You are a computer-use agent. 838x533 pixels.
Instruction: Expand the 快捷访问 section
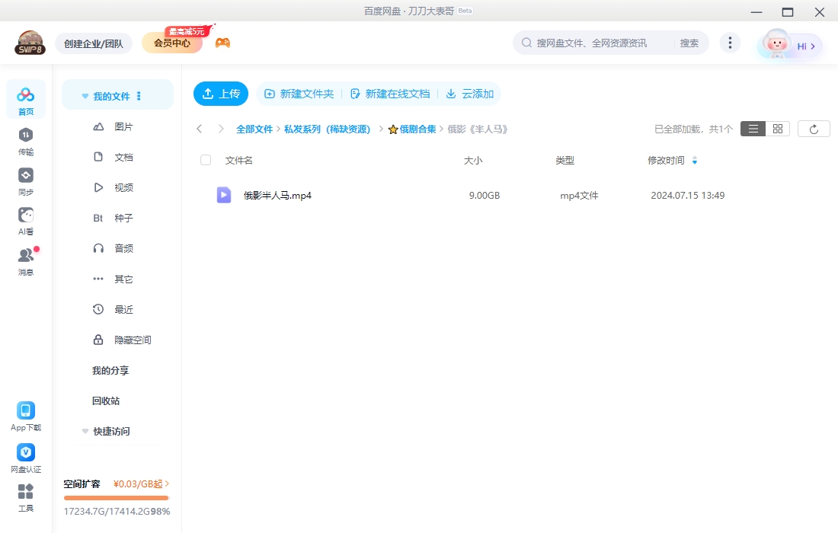[x=85, y=431]
